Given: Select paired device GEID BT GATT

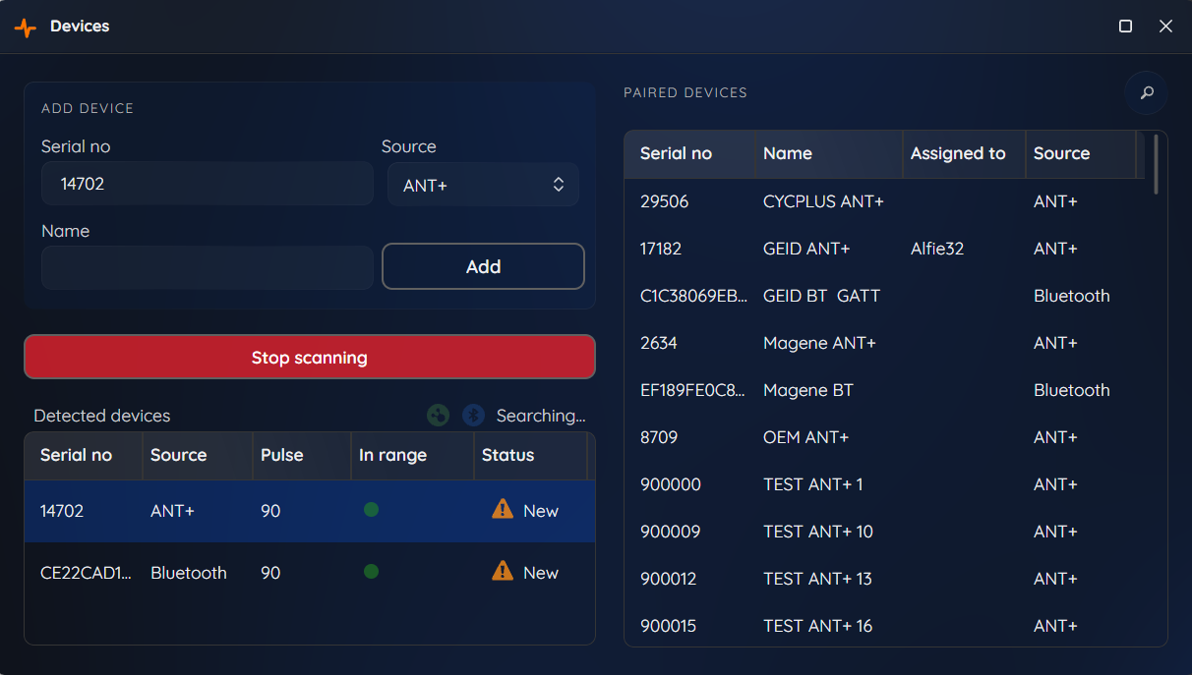Looking at the screenshot, I should point(885,296).
